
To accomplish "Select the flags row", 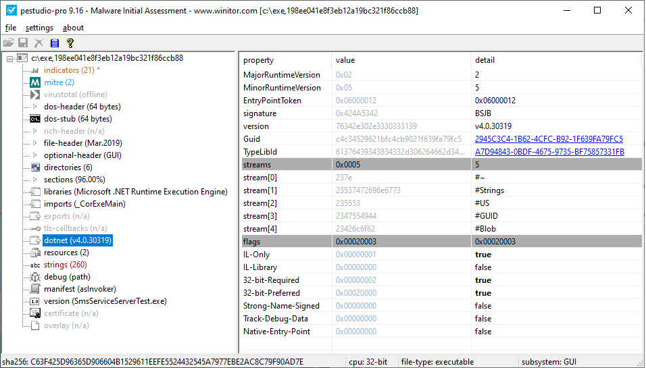I will click(441, 242).
